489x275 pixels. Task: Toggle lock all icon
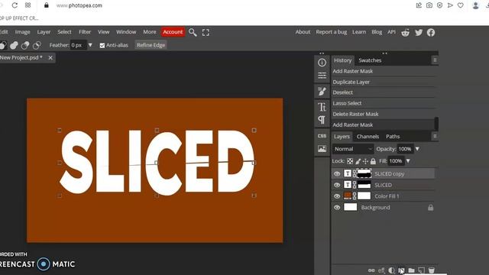373,161
